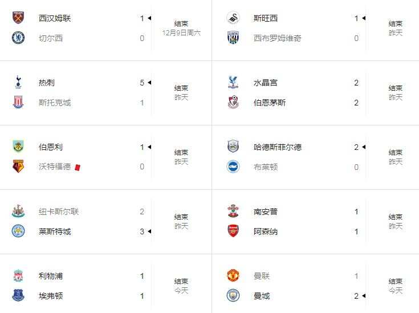419x313 pixels.
Task: Click the Liverpool club crest icon
Action: (18, 276)
